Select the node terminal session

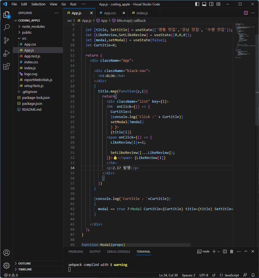(203, 251)
